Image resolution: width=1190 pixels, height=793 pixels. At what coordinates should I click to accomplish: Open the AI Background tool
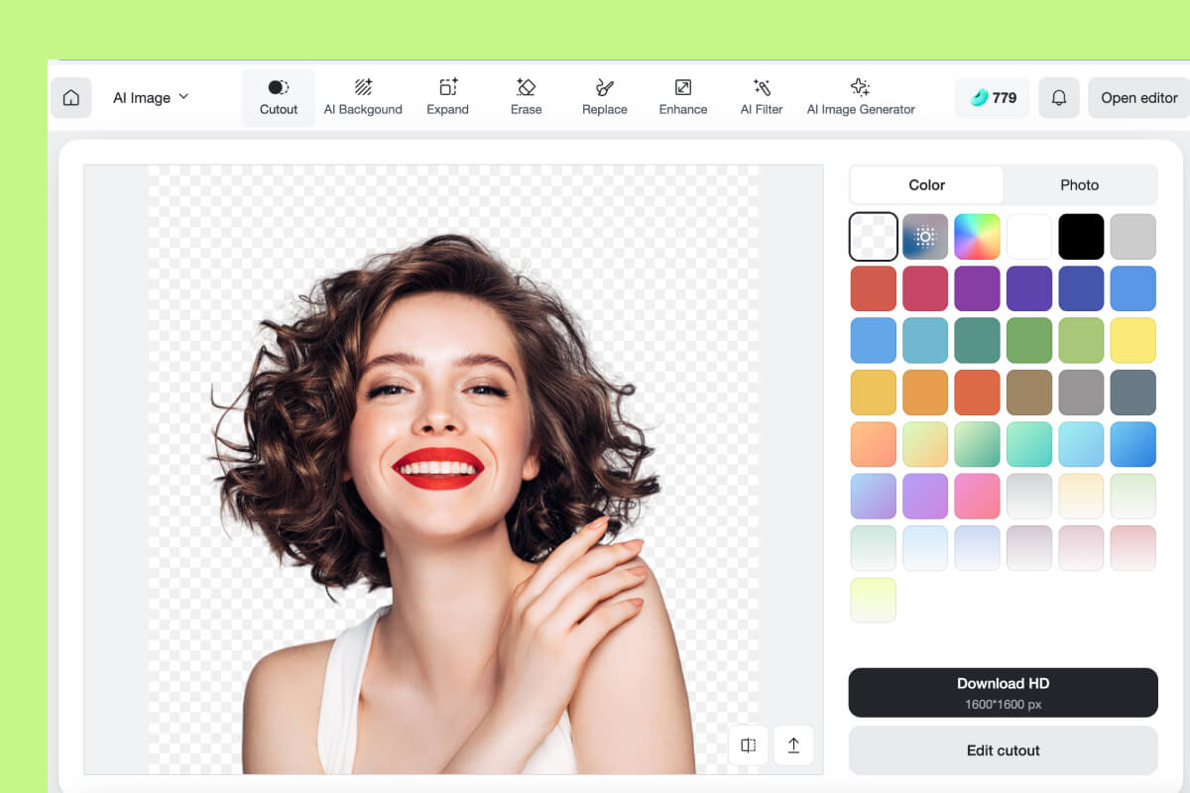363,98
